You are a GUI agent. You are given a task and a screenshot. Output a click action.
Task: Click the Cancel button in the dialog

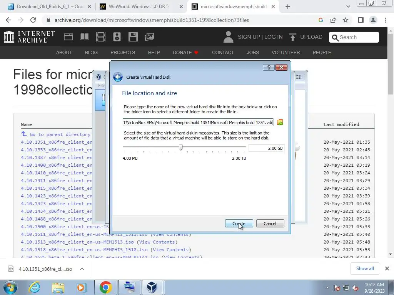pyautogui.click(x=270, y=224)
